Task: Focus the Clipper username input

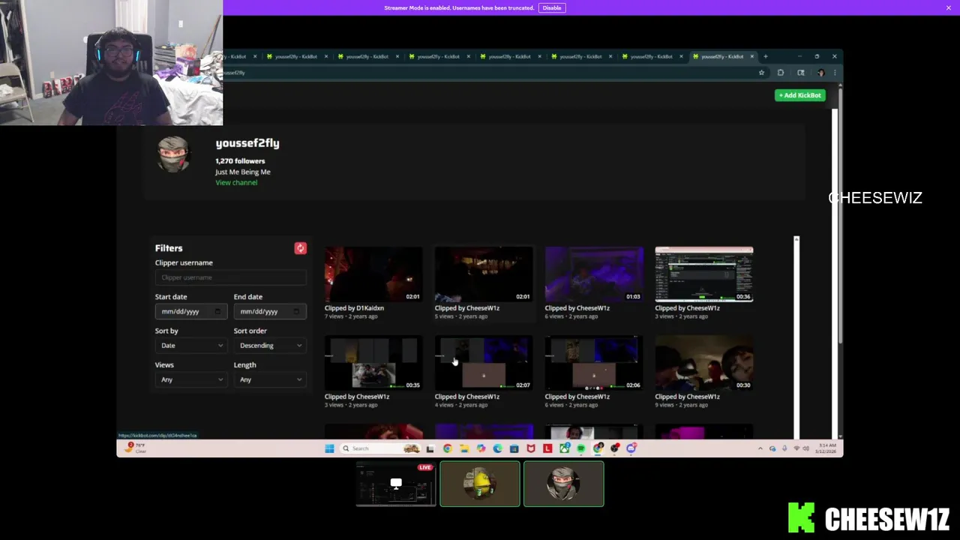Action: [231, 277]
